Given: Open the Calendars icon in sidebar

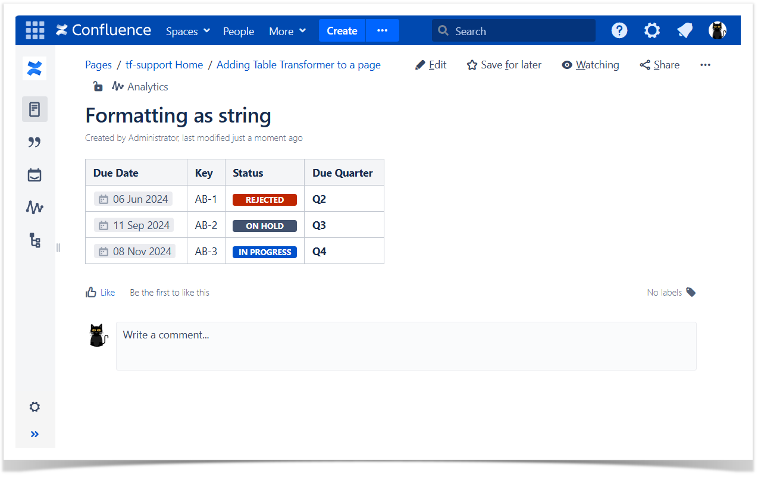Looking at the screenshot, I should [35, 175].
